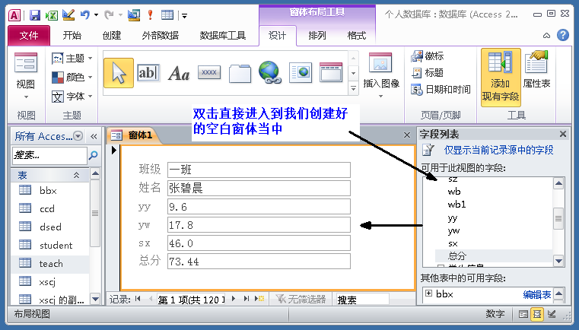Select the arrow pointer Select tool

(x=119, y=73)
